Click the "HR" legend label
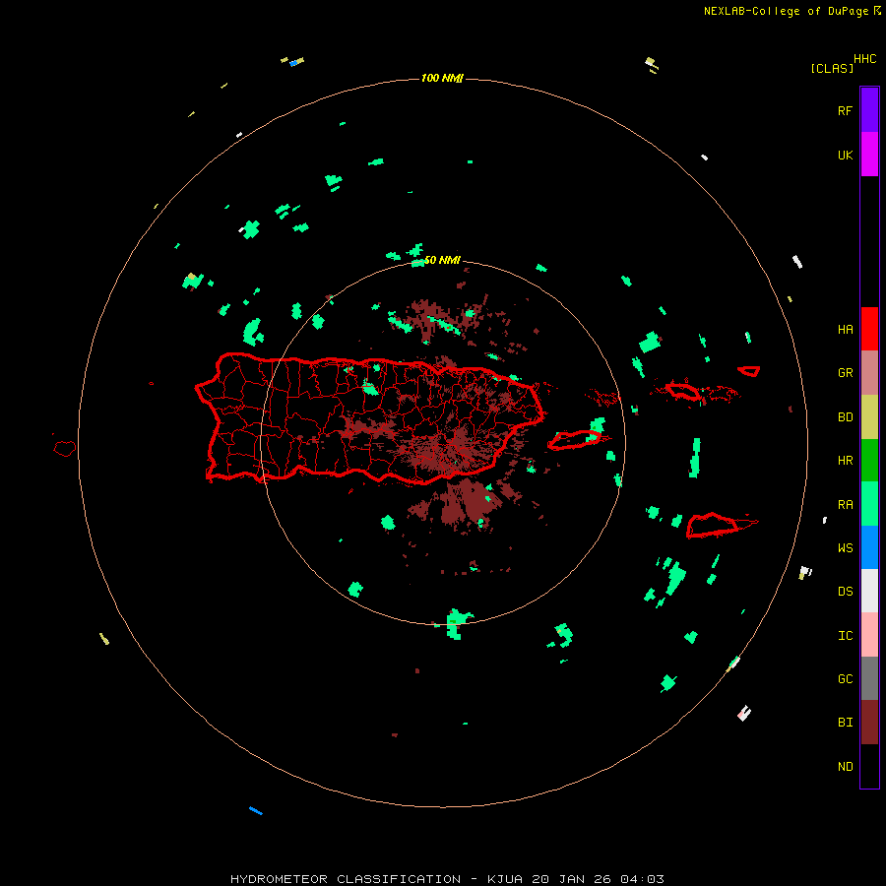This screenshot has width=886, height=886. (845, 461)
